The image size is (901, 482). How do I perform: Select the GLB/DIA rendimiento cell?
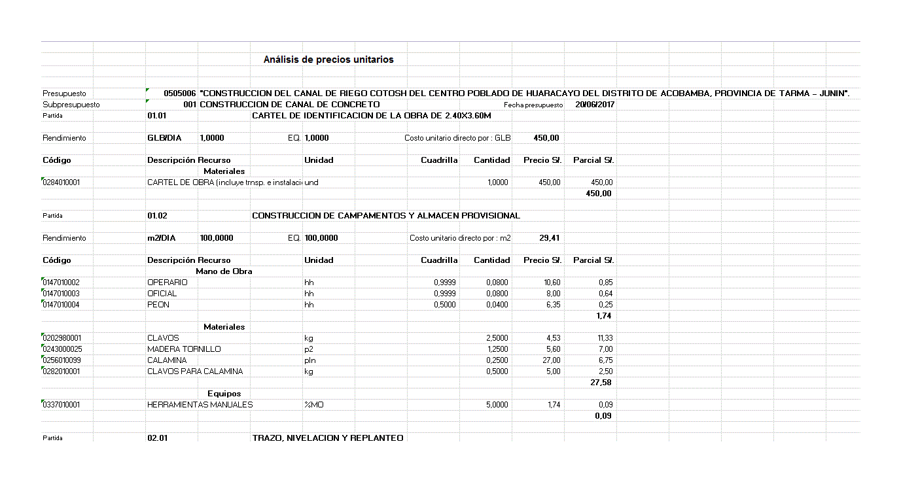[164, 138]
